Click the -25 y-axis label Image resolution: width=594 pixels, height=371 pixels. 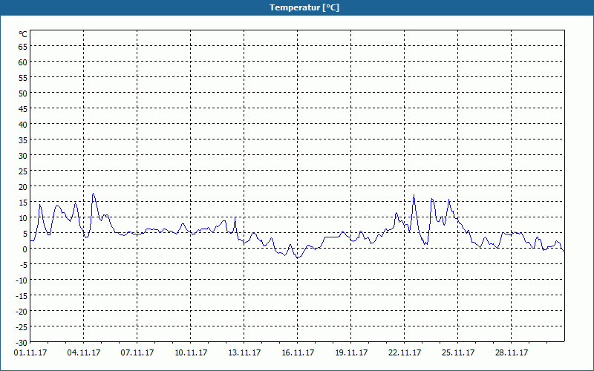click(22, 326)
